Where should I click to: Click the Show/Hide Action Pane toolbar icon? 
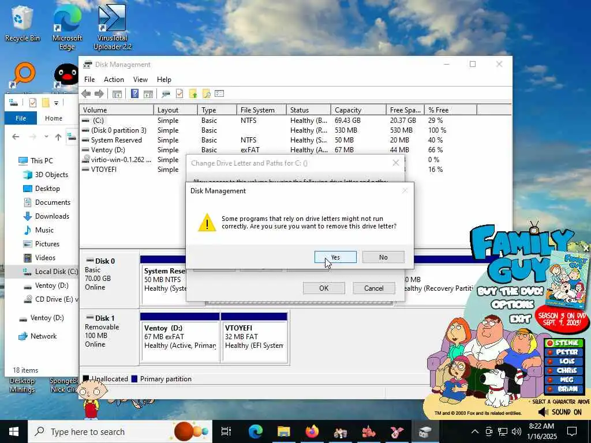tap(148, 94)
